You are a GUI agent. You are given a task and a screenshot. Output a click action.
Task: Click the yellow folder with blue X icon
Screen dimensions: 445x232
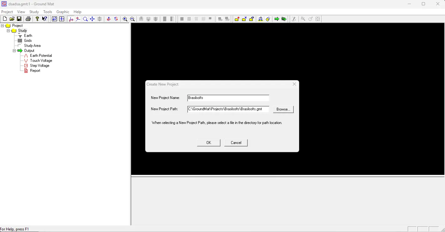click(244, 19)
